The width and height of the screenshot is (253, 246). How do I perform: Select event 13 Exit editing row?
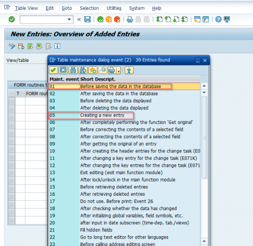coord(124,173)
